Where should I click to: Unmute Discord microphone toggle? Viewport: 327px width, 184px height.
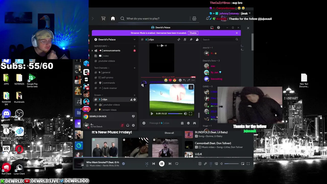[x=122, y=125]
